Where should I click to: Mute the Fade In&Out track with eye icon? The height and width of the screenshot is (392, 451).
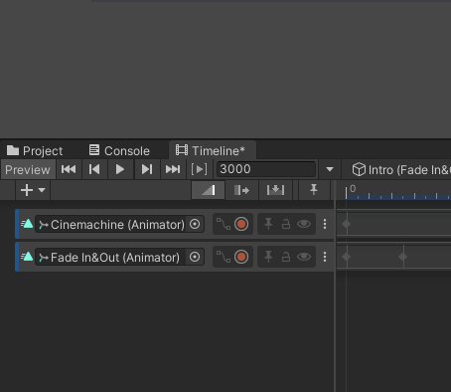point(304,257)
